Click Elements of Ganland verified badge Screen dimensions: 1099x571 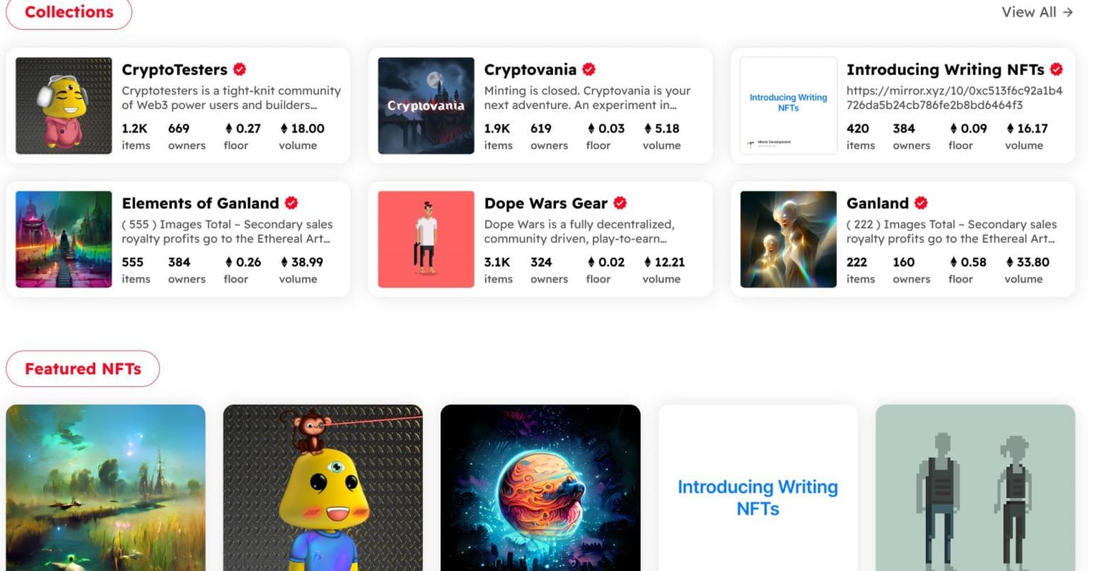coord(291,203)
